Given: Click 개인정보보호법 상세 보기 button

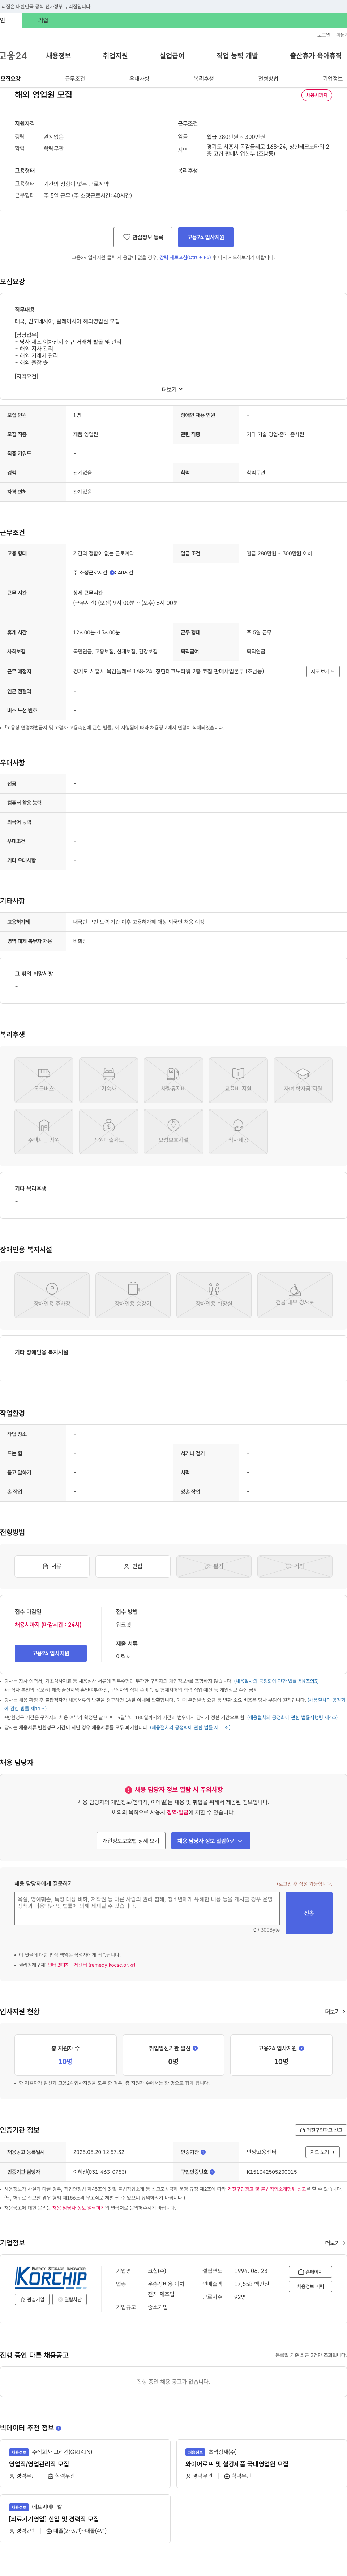Looking at the screenshot, I should pos(130,1841).
